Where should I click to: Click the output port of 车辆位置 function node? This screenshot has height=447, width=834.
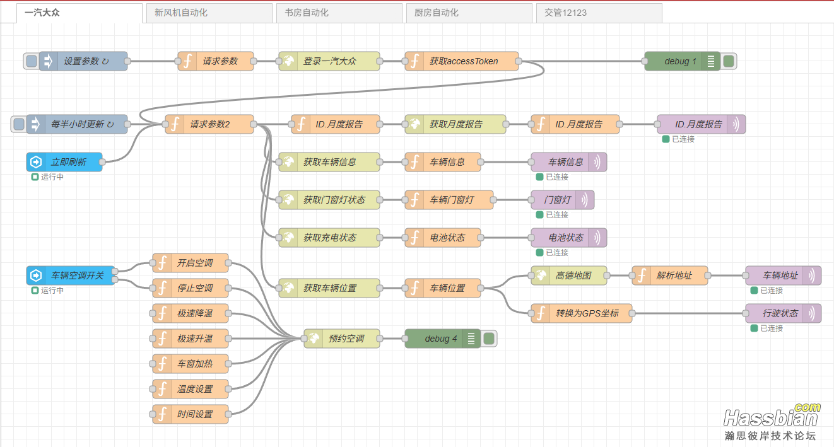(481, 288)
